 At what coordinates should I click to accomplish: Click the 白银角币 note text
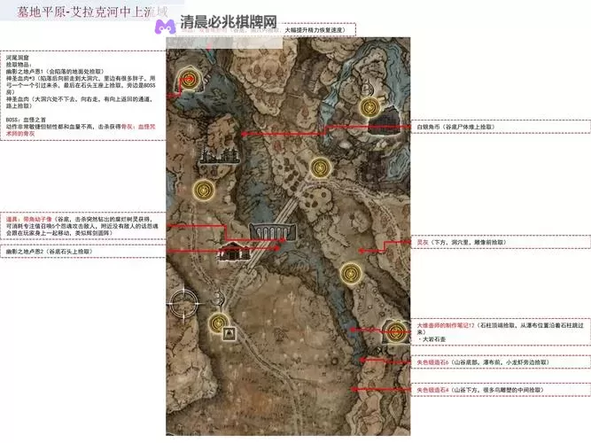455,127
